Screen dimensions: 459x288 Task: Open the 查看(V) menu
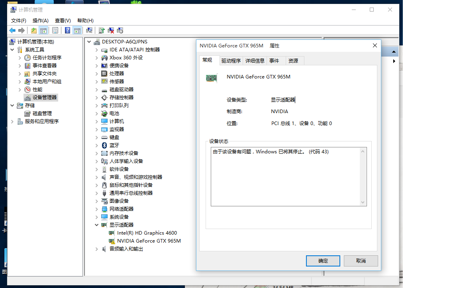tap(63, 20)
